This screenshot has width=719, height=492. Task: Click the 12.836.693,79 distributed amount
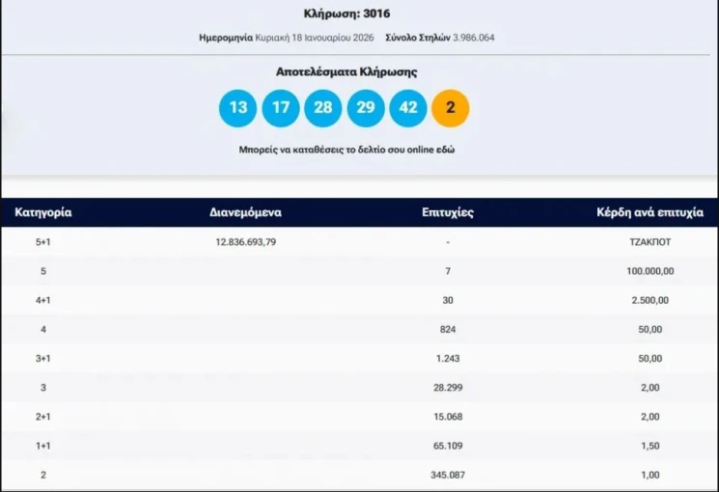(245, 242)
